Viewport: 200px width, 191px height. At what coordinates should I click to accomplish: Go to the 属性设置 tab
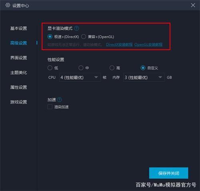(18, 87)
